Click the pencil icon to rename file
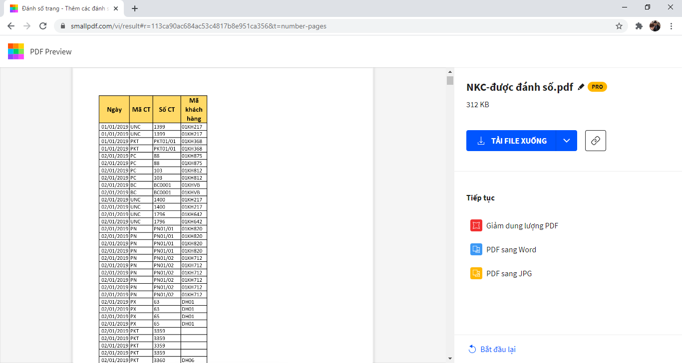682x363 pixels. click(x=581, y=87)
